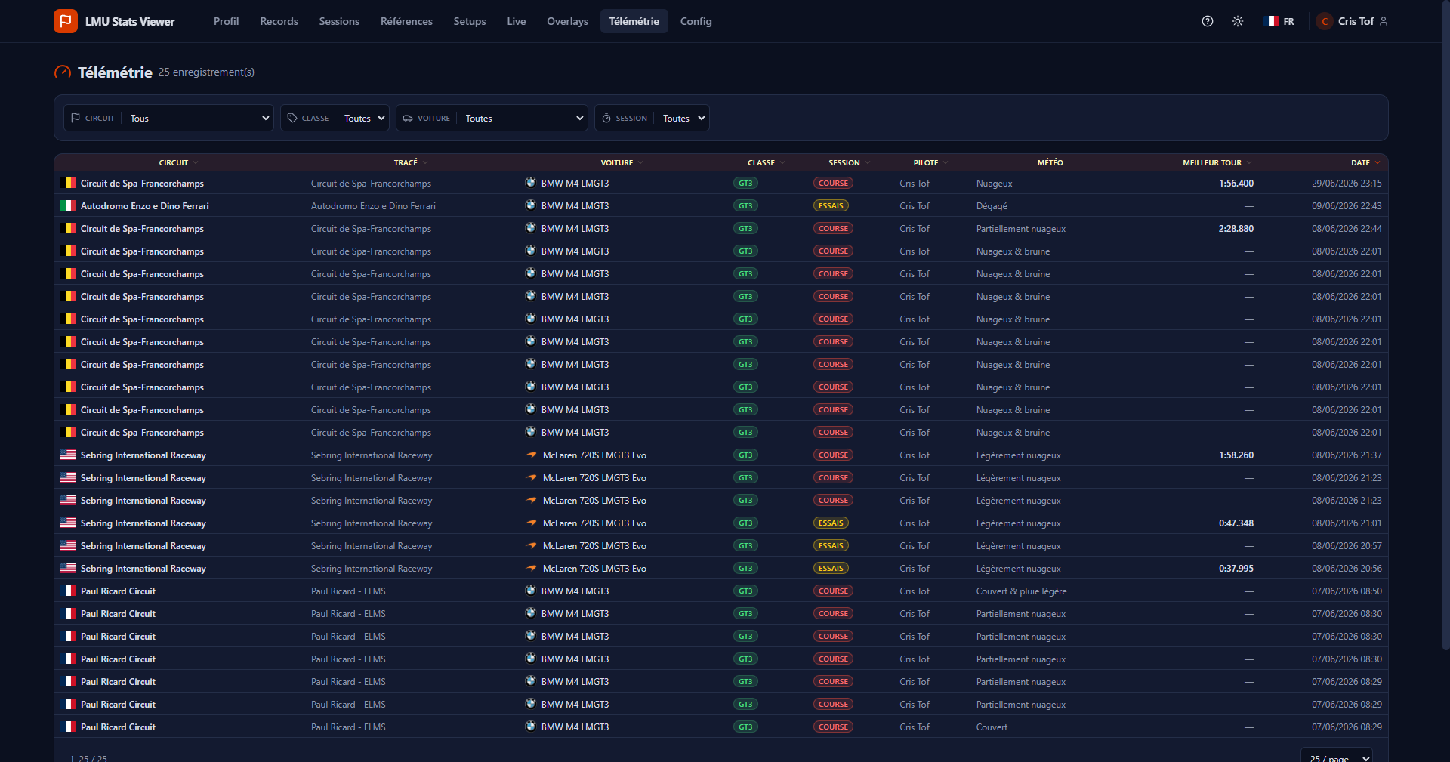Screen dimensions: 1450x762
Task: Open the Spa-Francorchamps session dated 29/06/2026 23:15
Action: coord(720,183)
